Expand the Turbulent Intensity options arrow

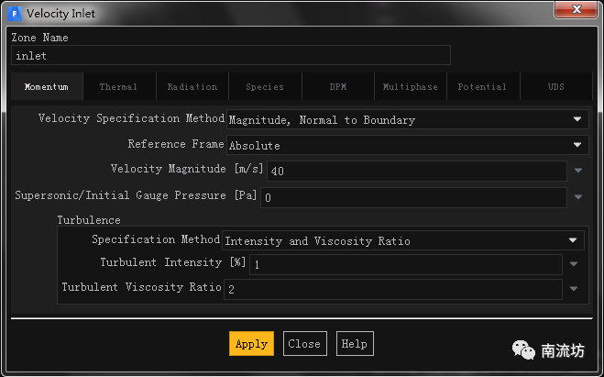click(x=574, y=264)
